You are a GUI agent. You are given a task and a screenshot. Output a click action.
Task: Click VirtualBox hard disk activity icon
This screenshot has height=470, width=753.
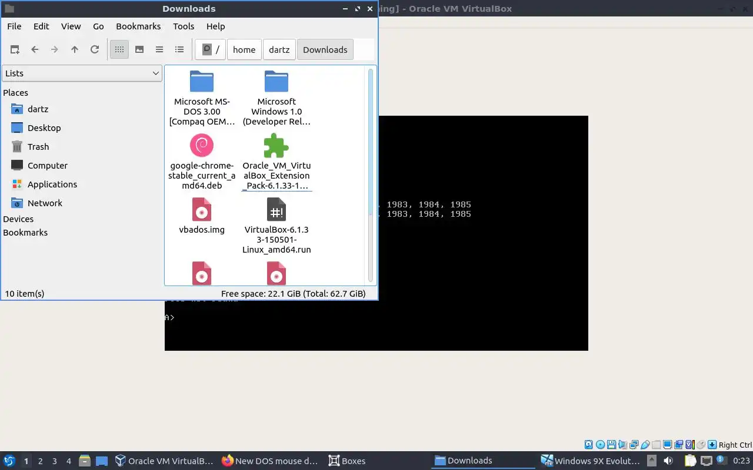point(589,445)
